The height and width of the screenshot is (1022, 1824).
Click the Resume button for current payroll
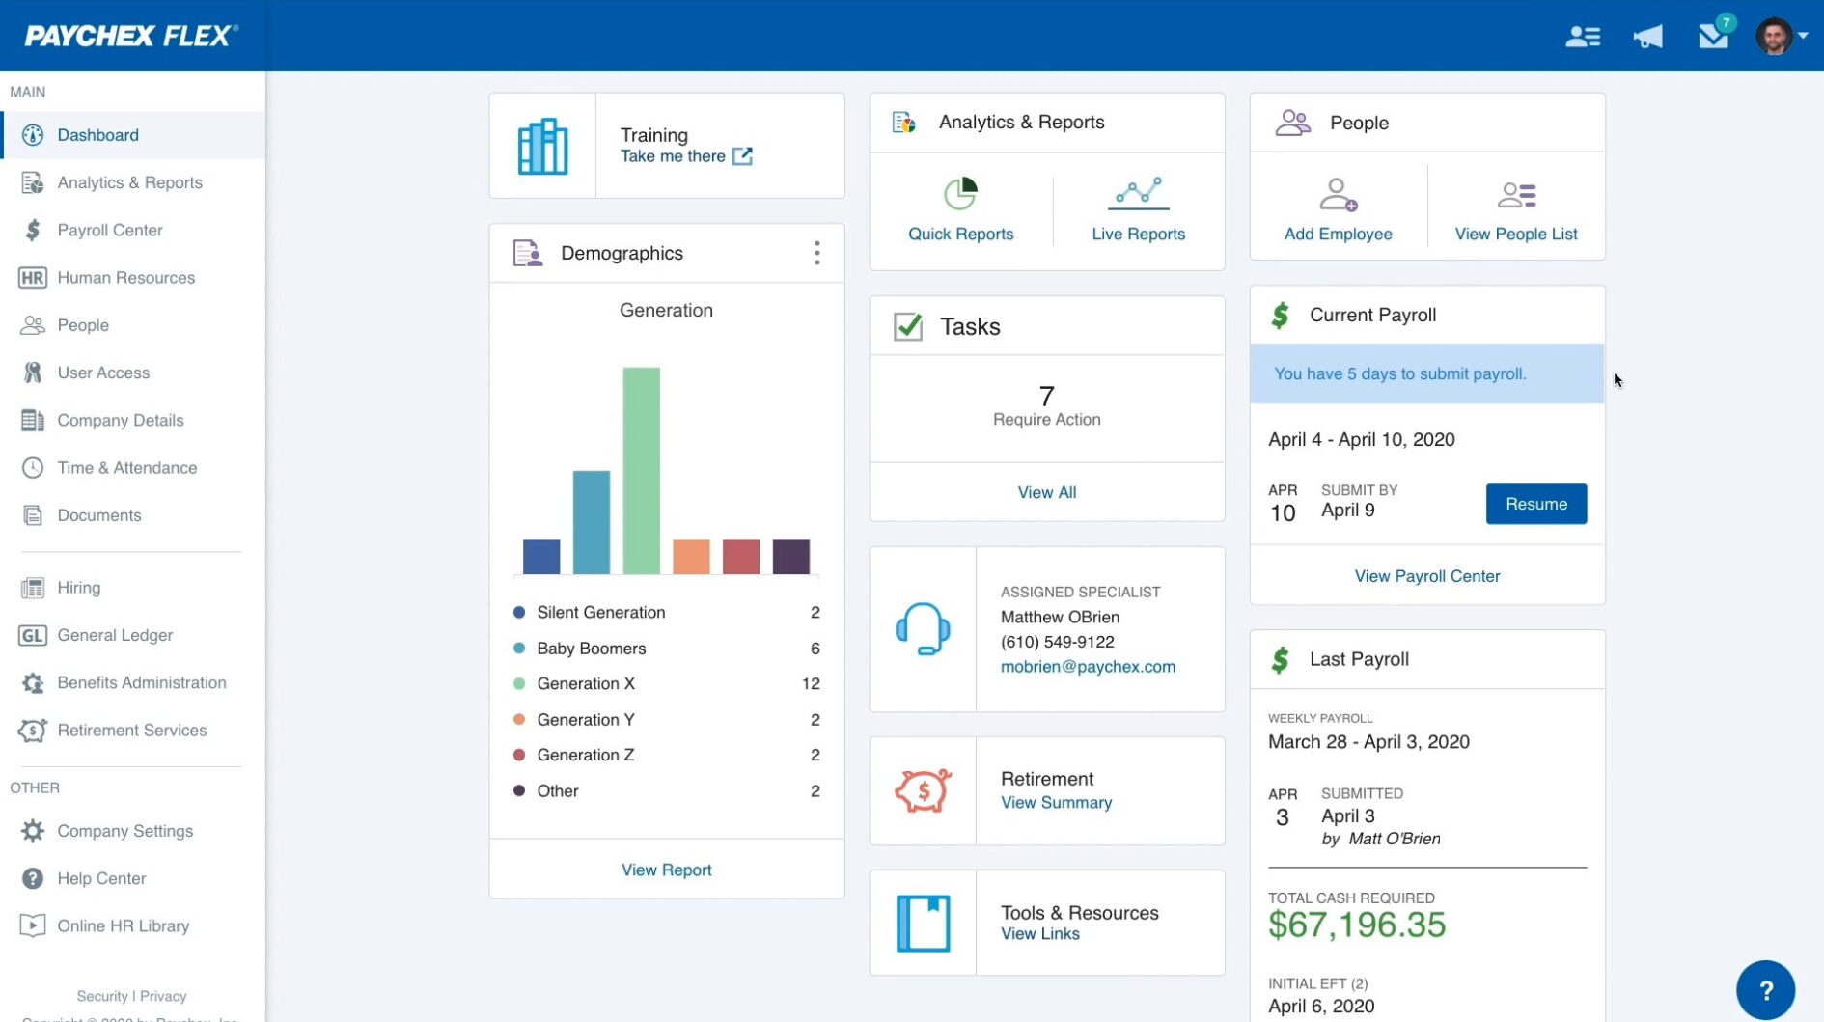click(x=1535, y=504)
